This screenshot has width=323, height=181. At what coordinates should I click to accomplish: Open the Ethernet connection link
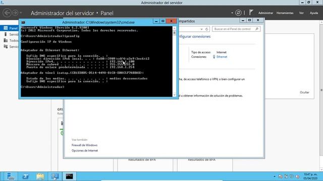coord(222,57)
